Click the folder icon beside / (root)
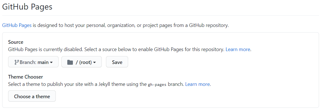Viewport: 321px width, 110px height. pyautogui.click(x=70, y=62)
